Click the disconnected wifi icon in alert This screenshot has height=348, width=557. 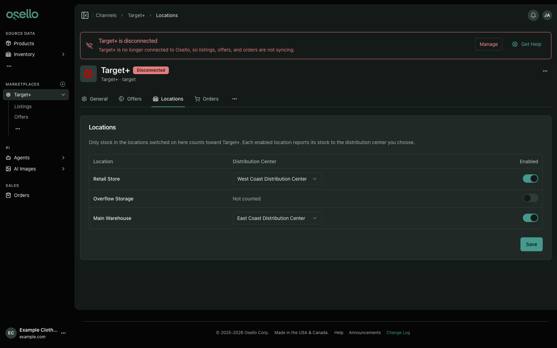pyautogui.click(x=89, y=46)
